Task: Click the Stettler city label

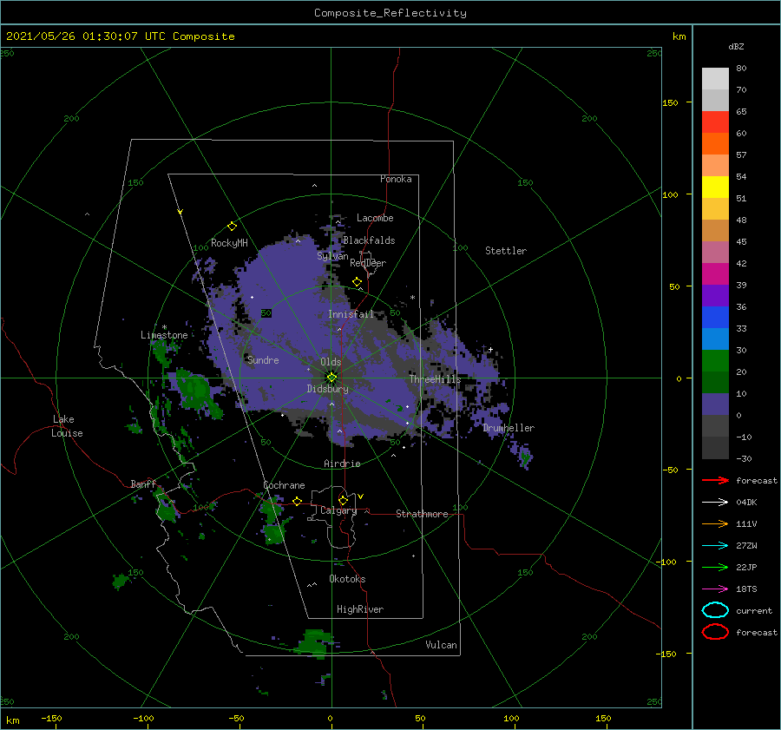Action: pyautogui.click(x=506, y=251)
